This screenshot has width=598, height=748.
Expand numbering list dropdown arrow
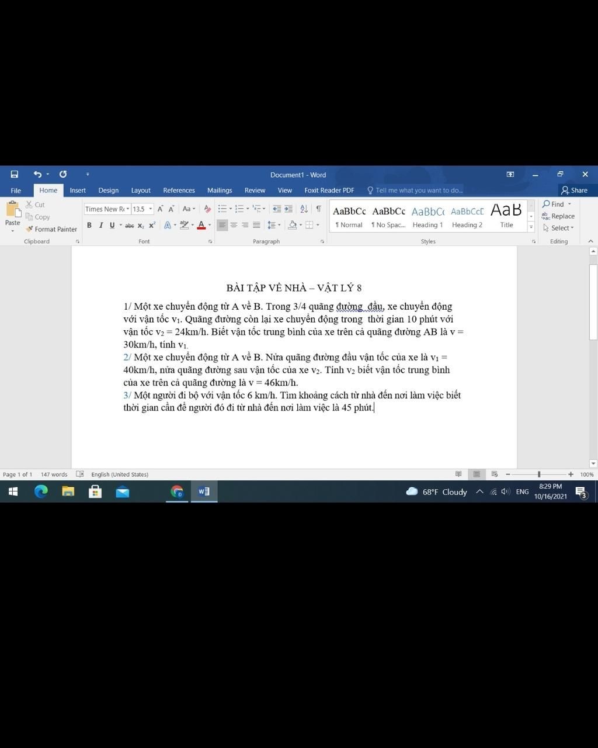click(248, 209)
